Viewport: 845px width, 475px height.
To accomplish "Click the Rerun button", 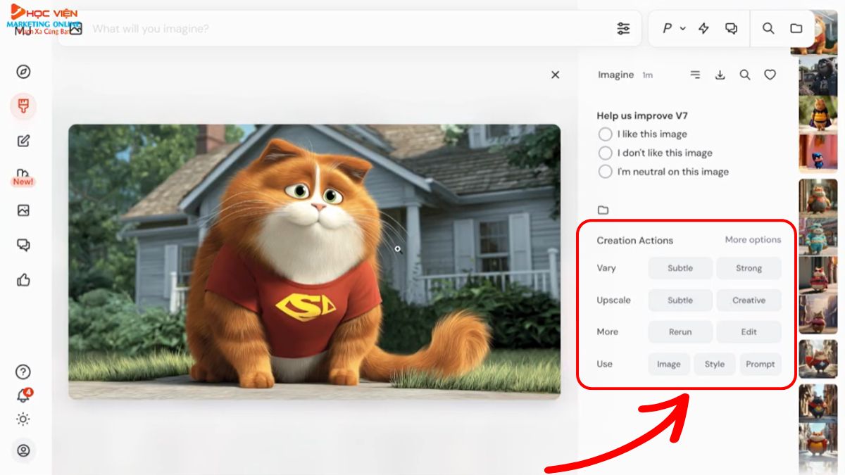I will click(680, 331).
